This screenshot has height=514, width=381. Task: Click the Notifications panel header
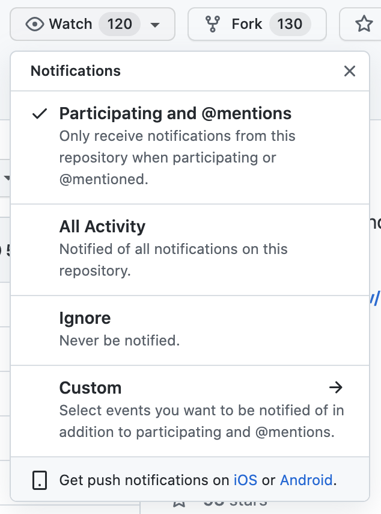75,71
